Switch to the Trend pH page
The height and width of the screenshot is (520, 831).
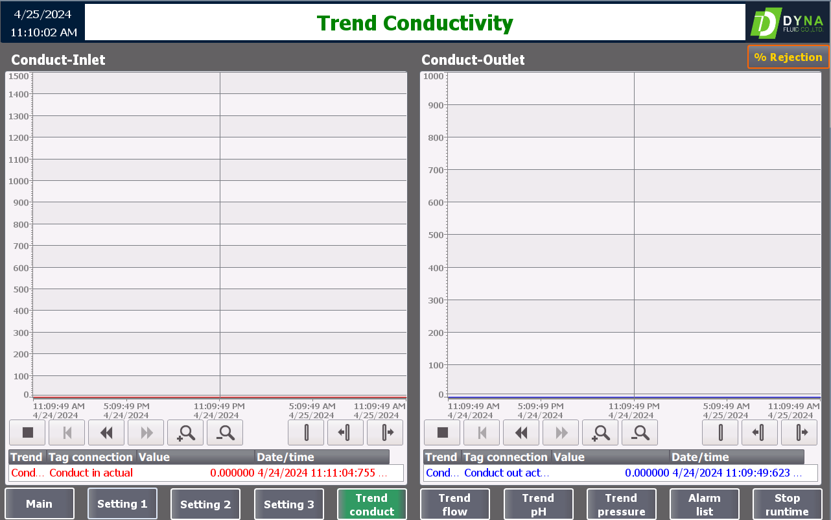[539, 504]
